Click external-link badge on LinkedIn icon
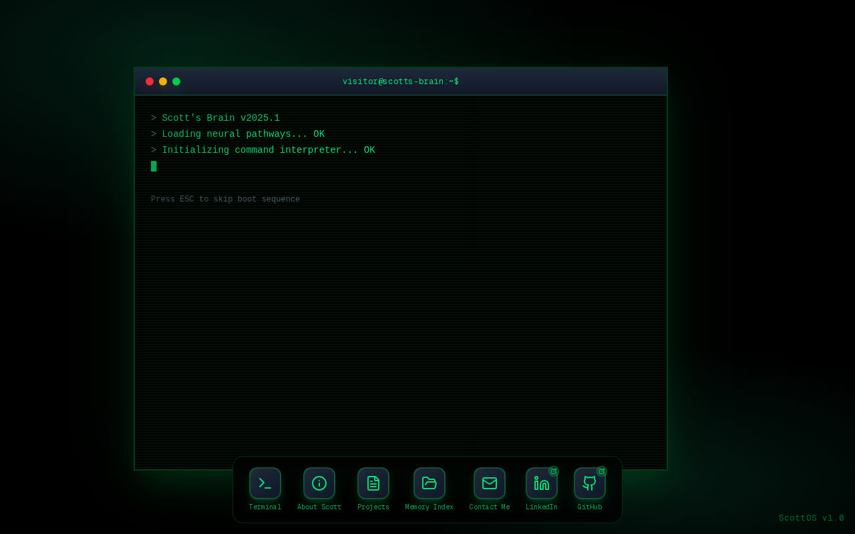The height and width of the screenshot is (534, 855). tap(554, 471)
